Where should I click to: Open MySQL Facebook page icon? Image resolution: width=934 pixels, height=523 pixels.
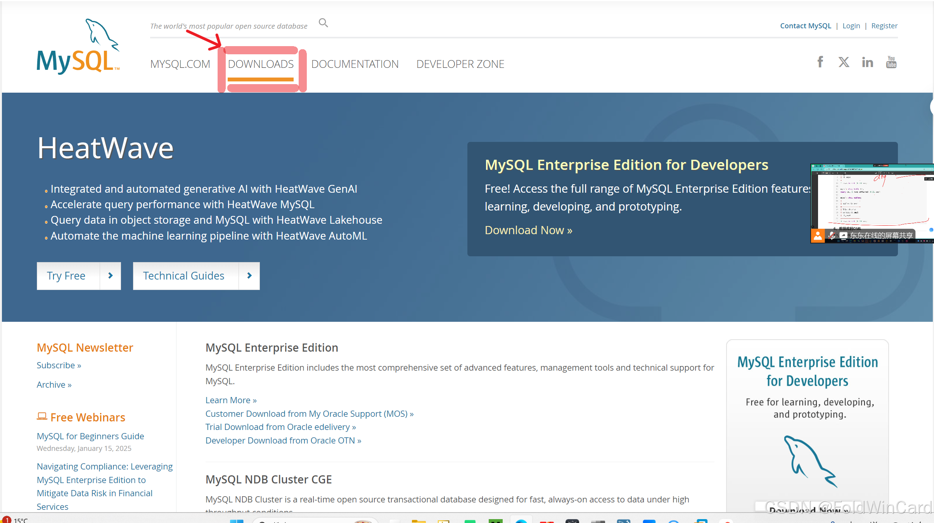pyautogui.click(x=820, y=62)
